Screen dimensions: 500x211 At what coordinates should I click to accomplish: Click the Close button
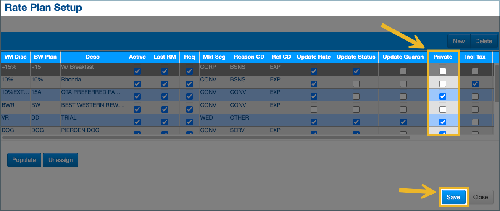480,197
